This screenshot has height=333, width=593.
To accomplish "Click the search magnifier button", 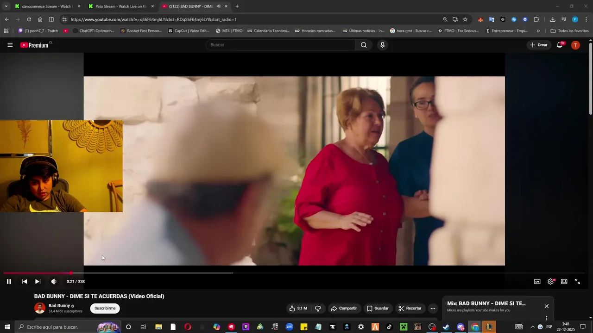I will (364, 45).
